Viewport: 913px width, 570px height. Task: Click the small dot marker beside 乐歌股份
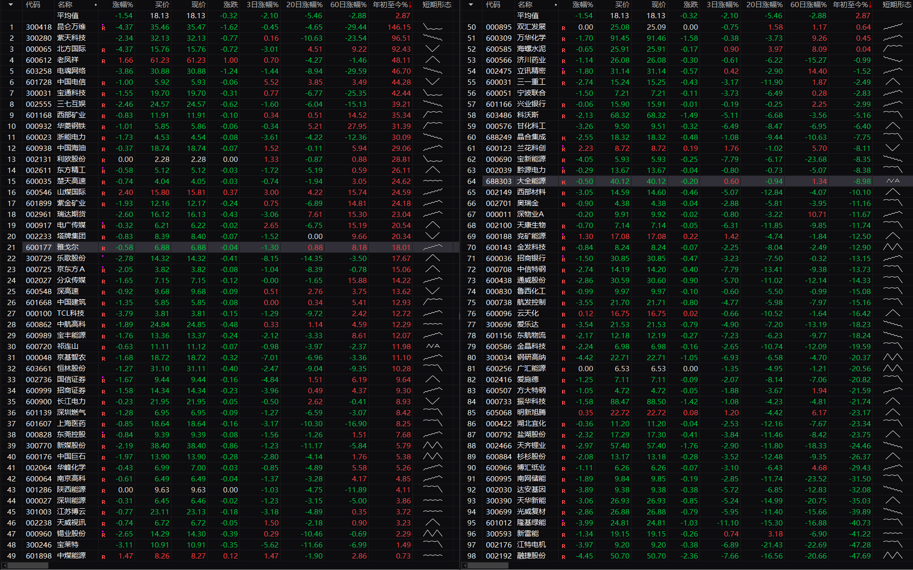(x=103, y=257)
